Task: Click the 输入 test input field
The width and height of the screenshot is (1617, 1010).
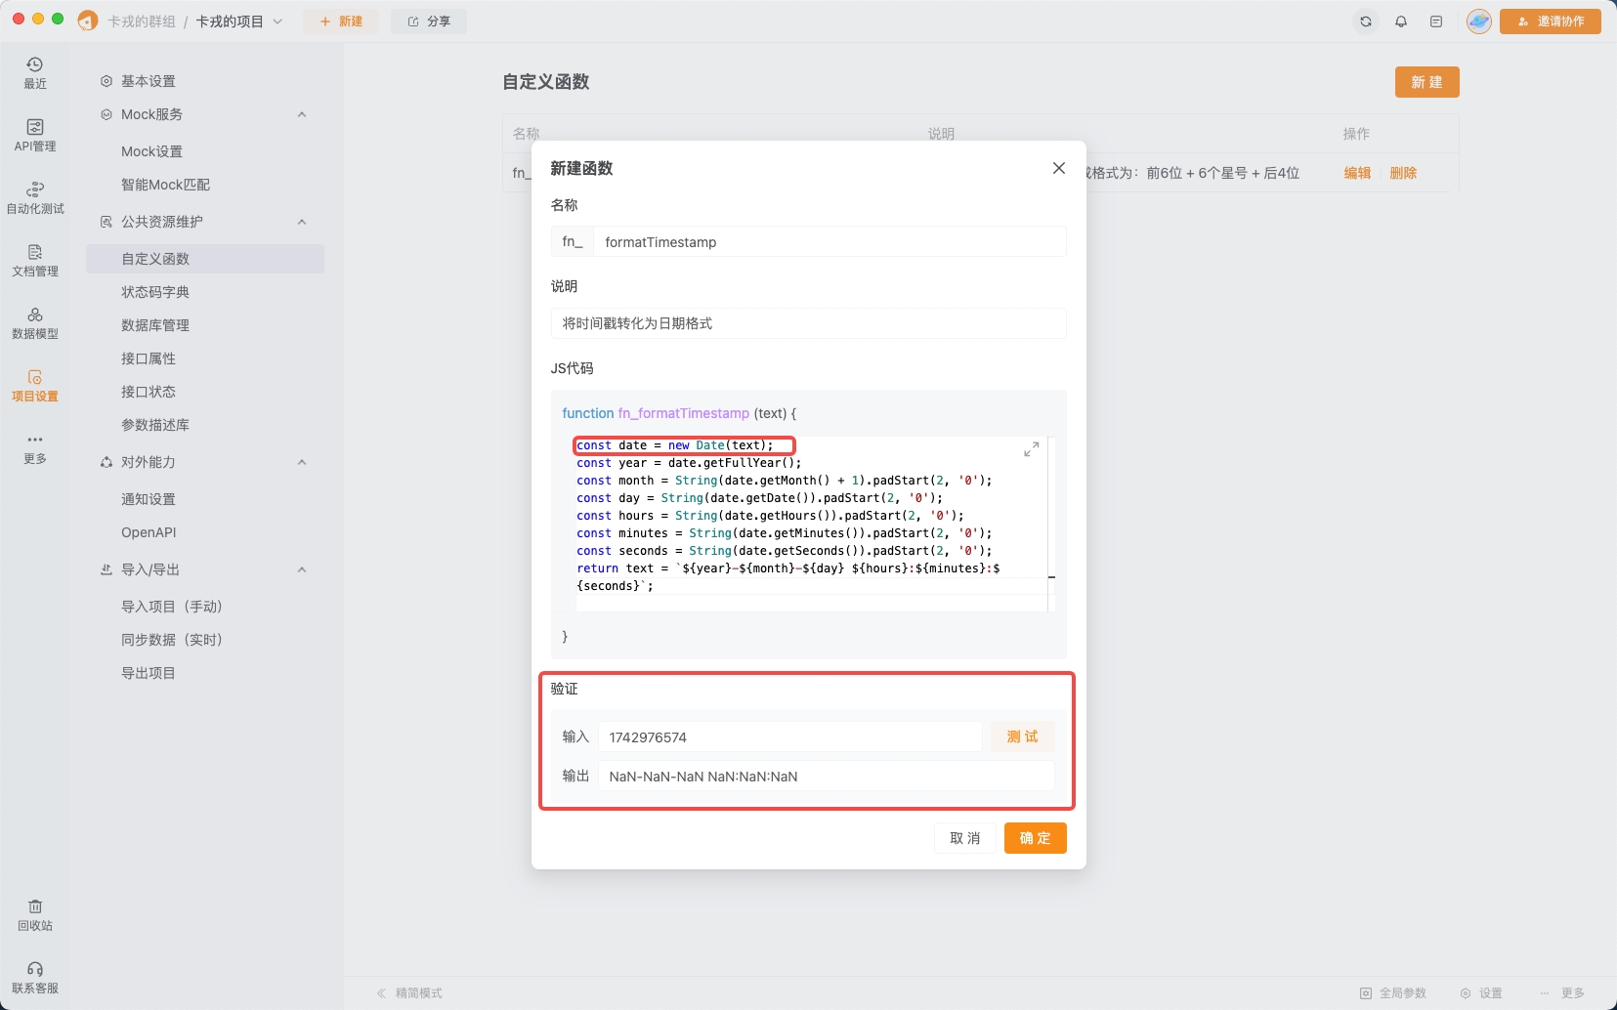Action: (789, 736)
